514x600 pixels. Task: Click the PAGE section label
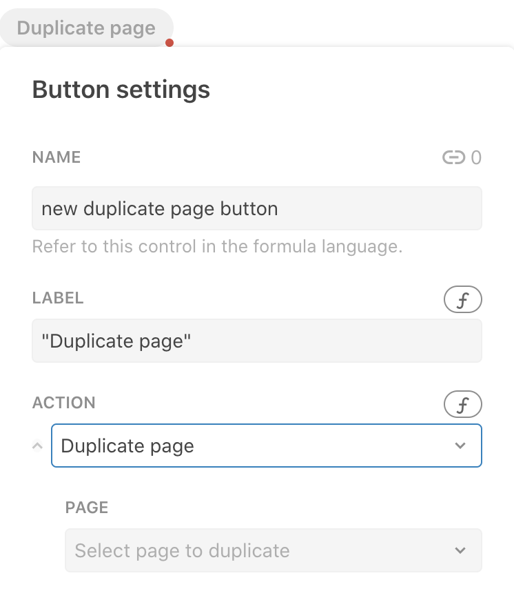[x=87, y=508]
